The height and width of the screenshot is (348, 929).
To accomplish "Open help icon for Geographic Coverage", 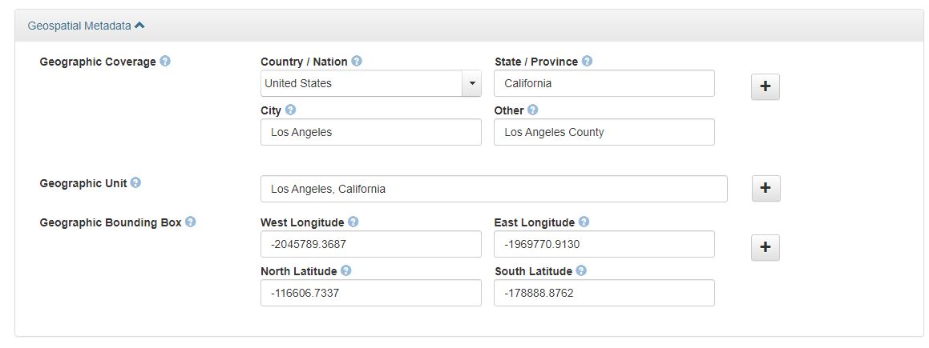I will [165, 61].
